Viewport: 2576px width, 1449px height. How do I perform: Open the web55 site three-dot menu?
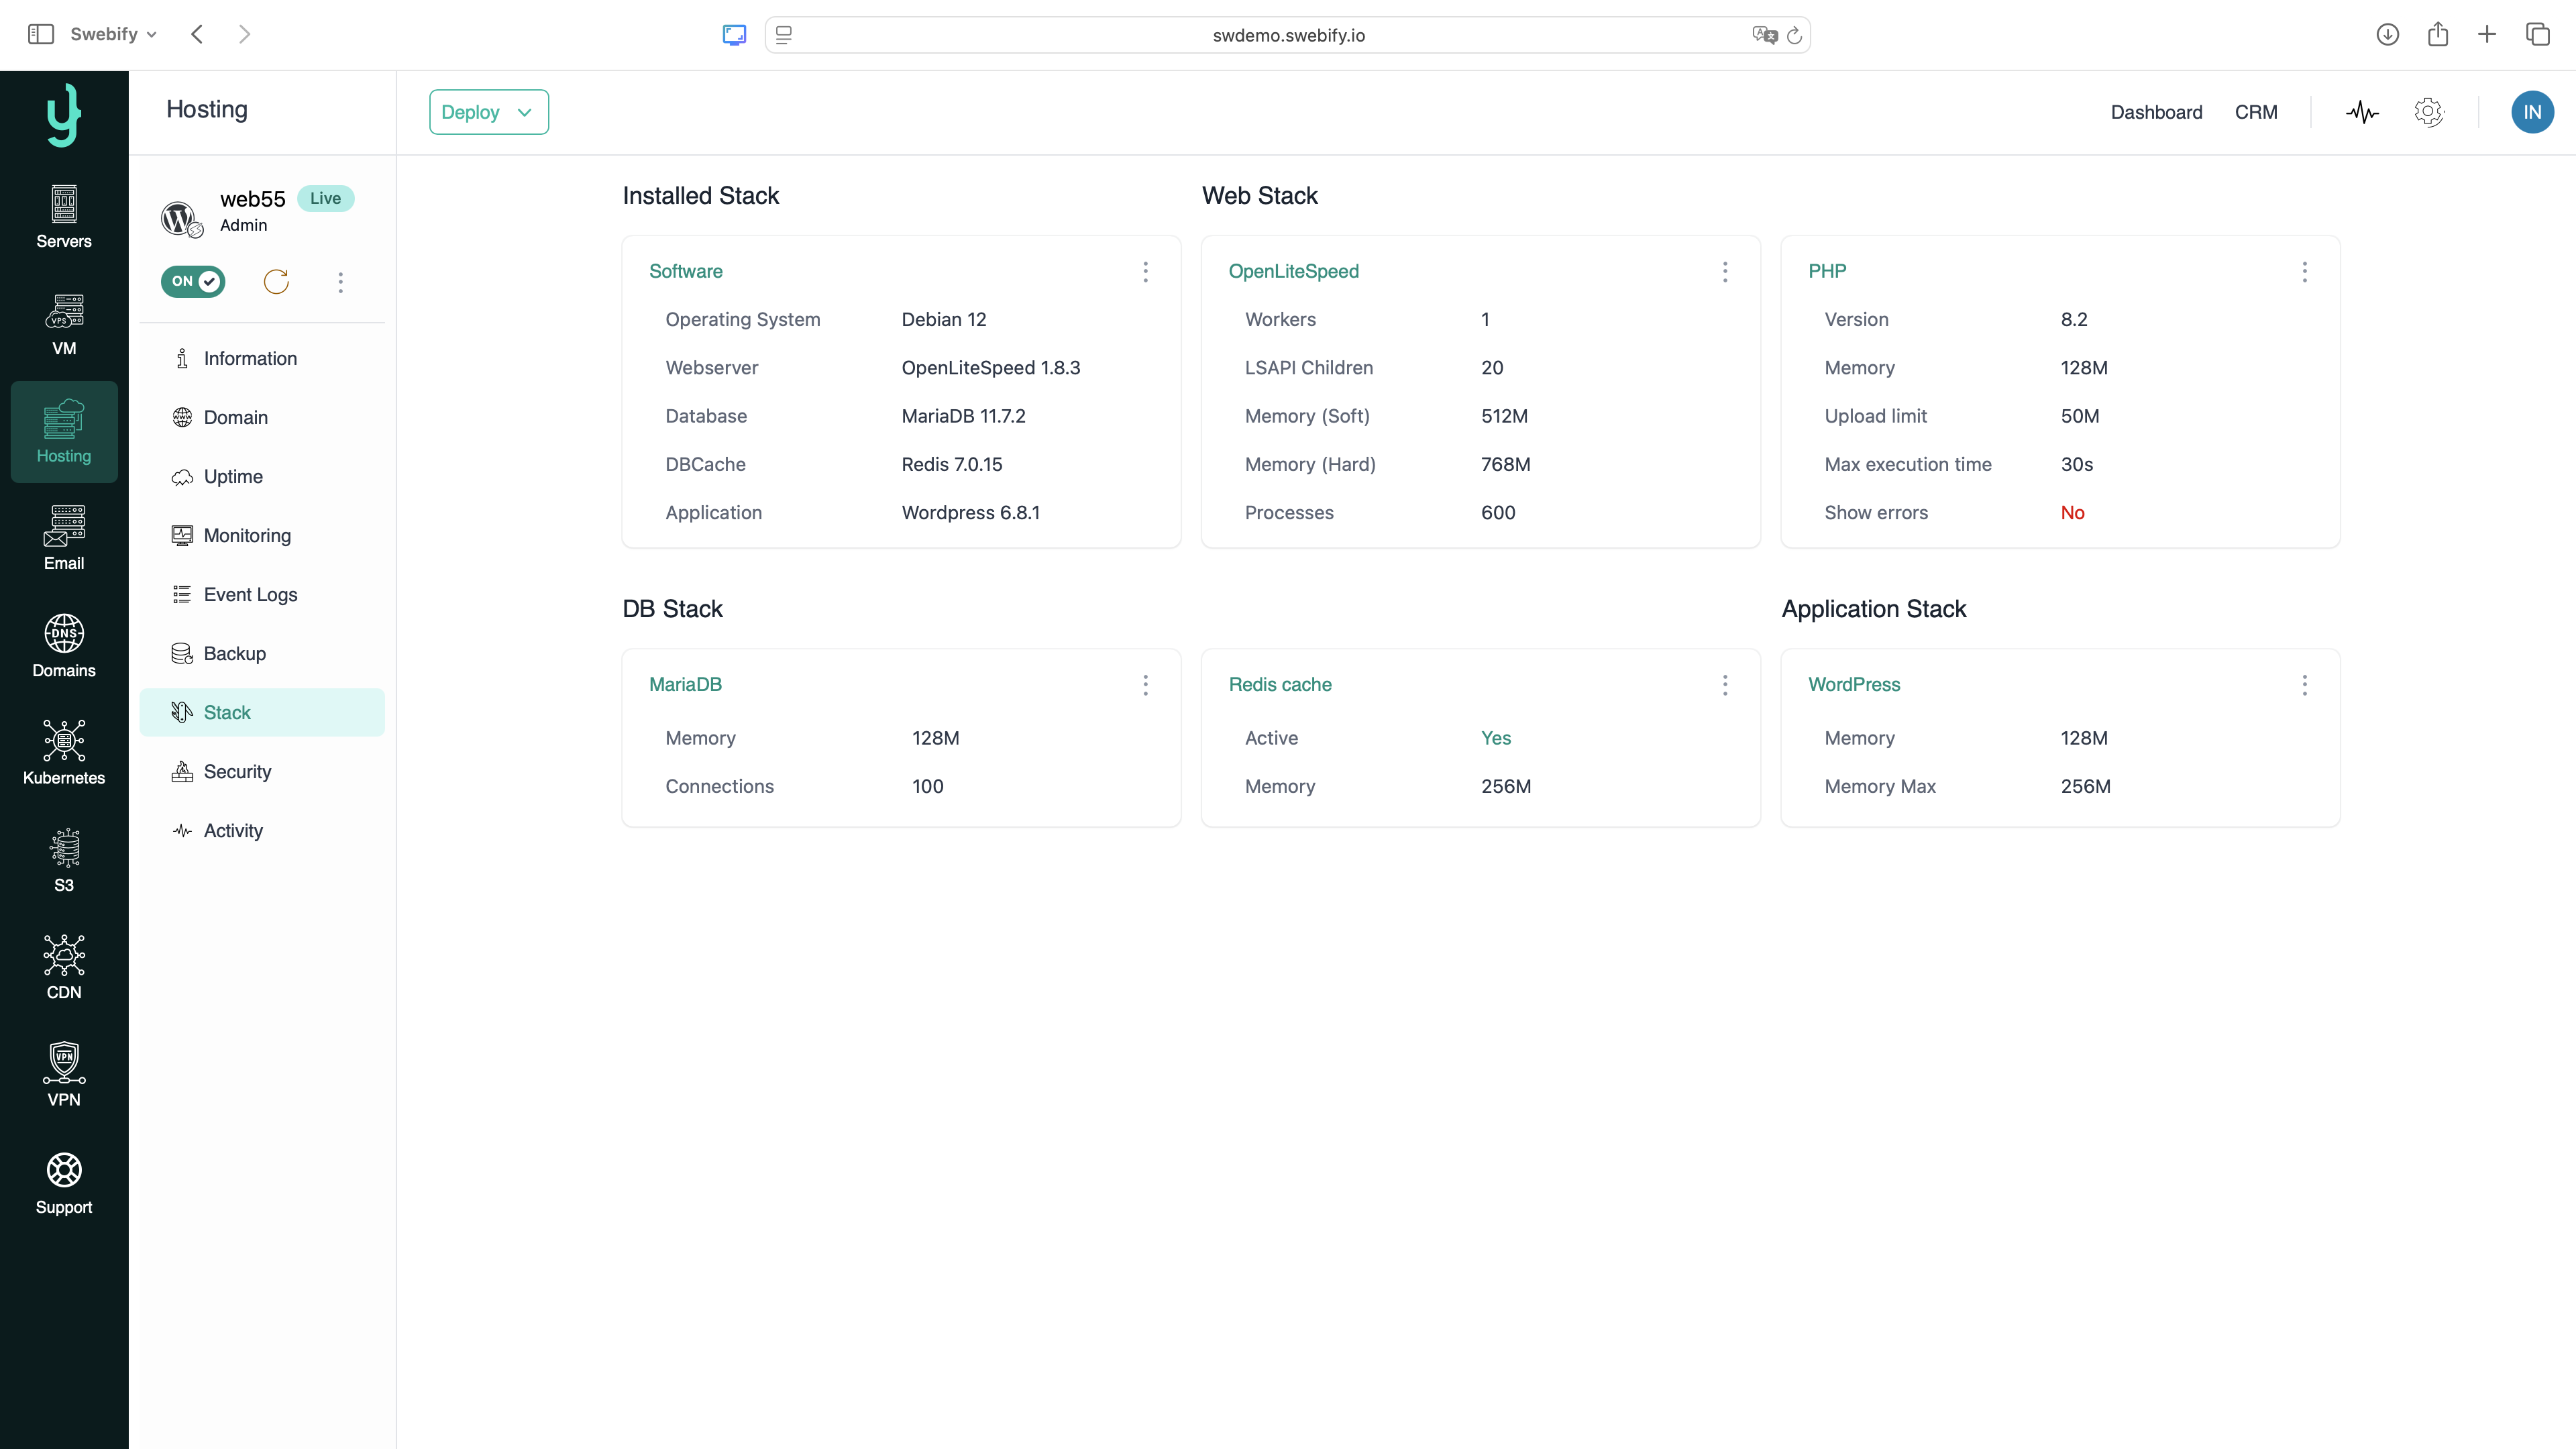(341, 282)
